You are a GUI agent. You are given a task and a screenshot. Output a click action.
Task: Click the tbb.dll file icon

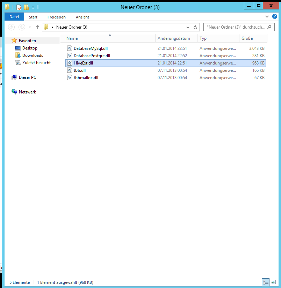(70, 70)
